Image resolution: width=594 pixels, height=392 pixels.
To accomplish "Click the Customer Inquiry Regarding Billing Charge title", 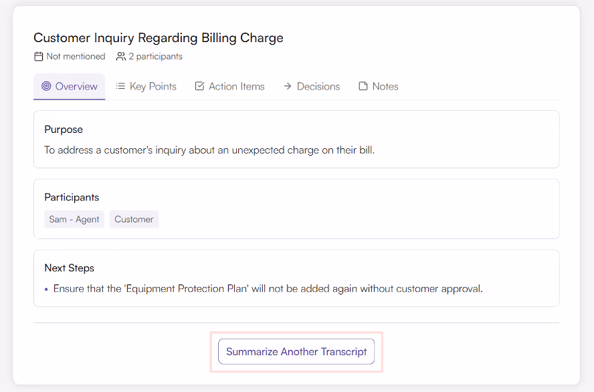I will click(x=159, y=38).
